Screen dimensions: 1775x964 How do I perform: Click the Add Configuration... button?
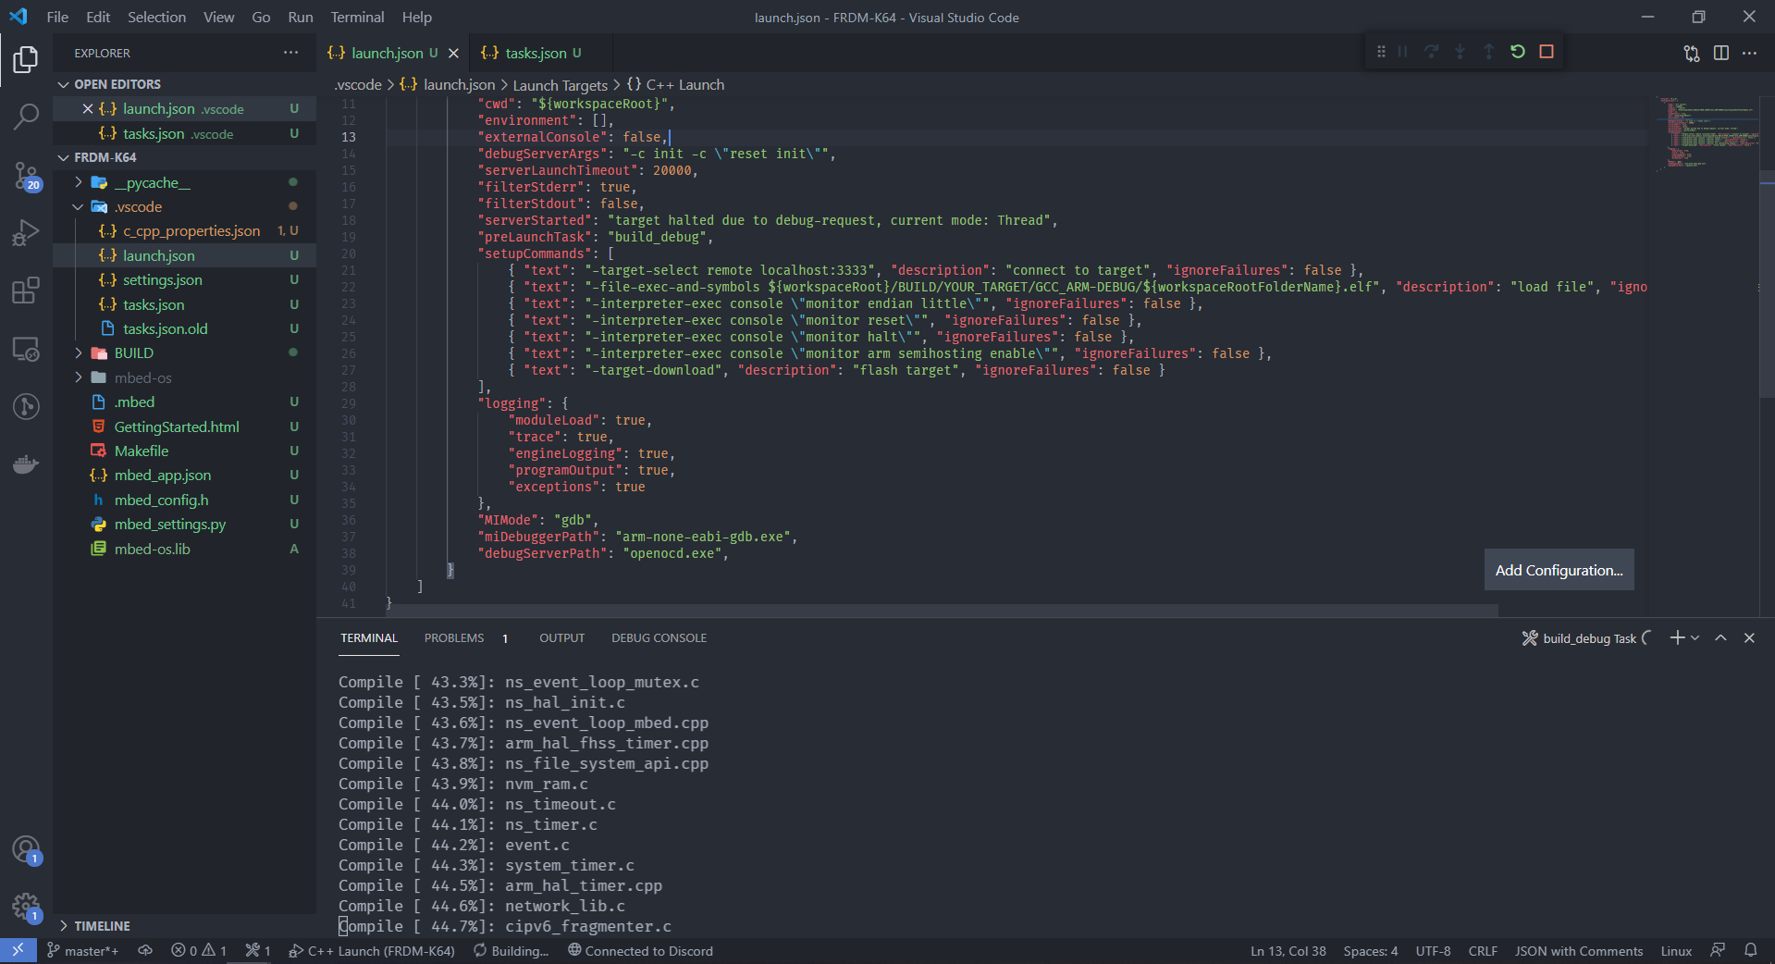1559,570
